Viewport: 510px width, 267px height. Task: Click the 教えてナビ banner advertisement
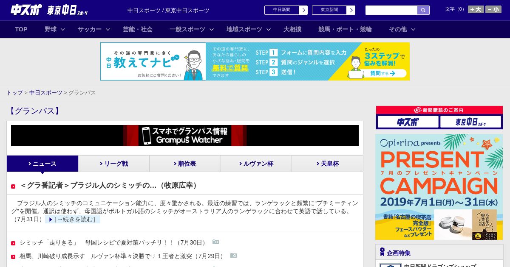click(255, 61)
